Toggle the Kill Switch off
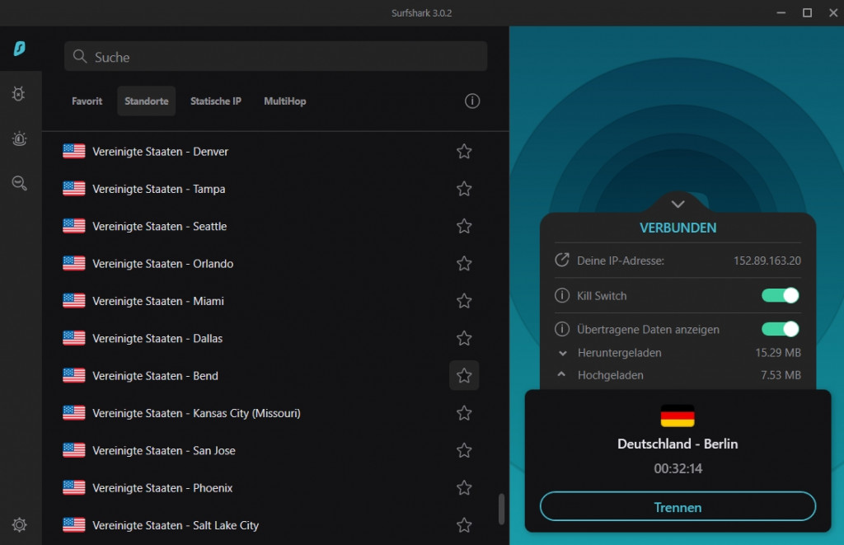This screenshot has width=844, height=545. 780,295
